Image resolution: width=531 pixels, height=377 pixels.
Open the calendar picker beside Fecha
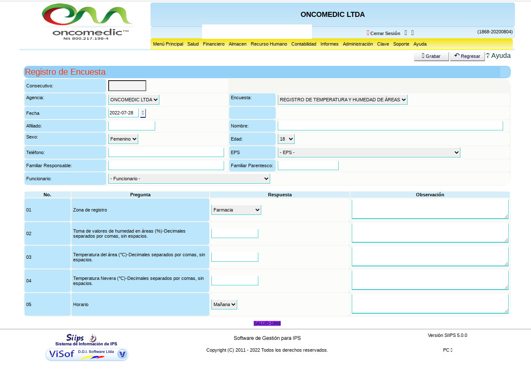tap(143, 113)
